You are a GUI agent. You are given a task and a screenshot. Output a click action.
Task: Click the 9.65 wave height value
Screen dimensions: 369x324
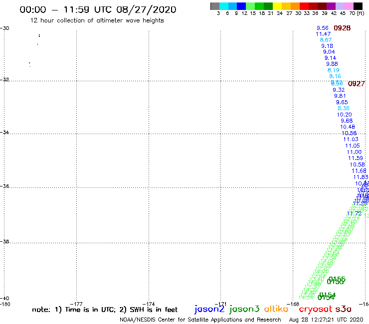coord(342,102)
